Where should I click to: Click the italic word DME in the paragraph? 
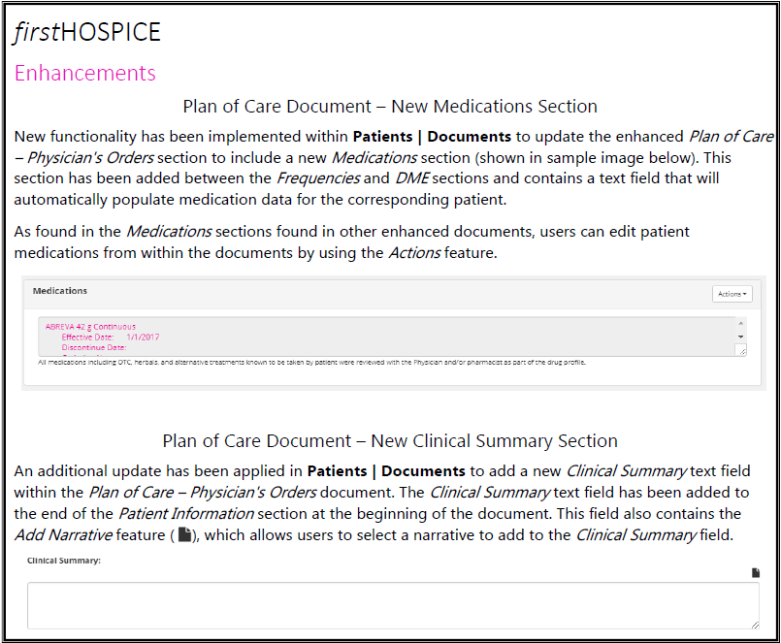coord(412,178)
